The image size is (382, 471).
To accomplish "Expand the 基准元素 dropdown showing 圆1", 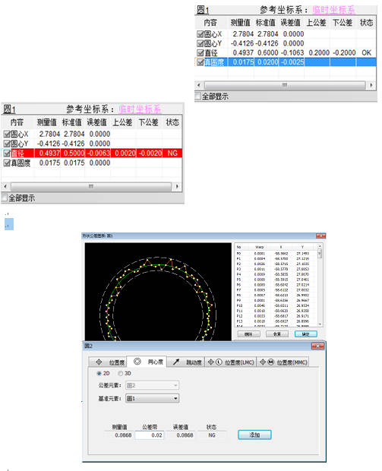I will [152, 398].
